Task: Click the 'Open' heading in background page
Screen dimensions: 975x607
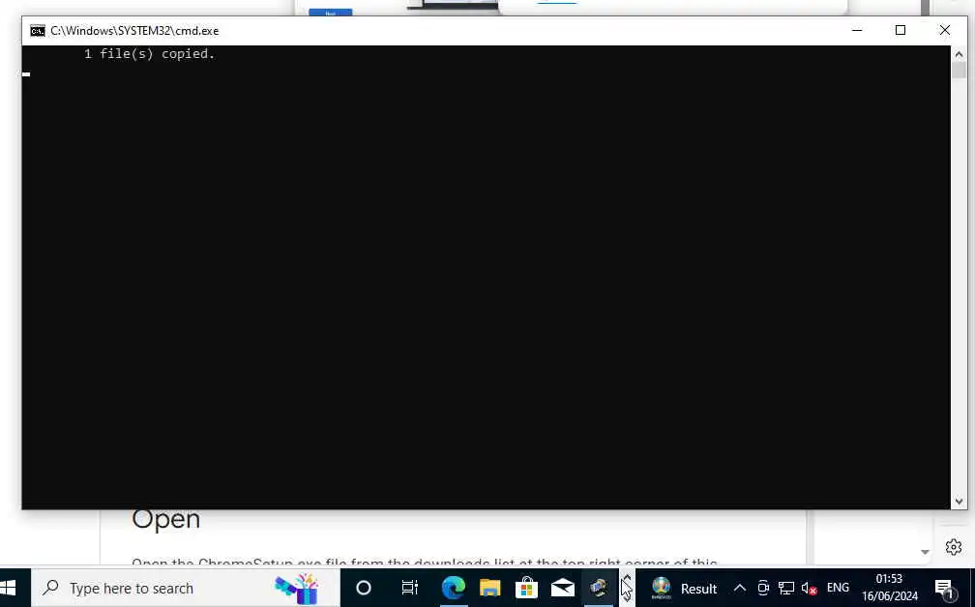Action: [166, 519]
